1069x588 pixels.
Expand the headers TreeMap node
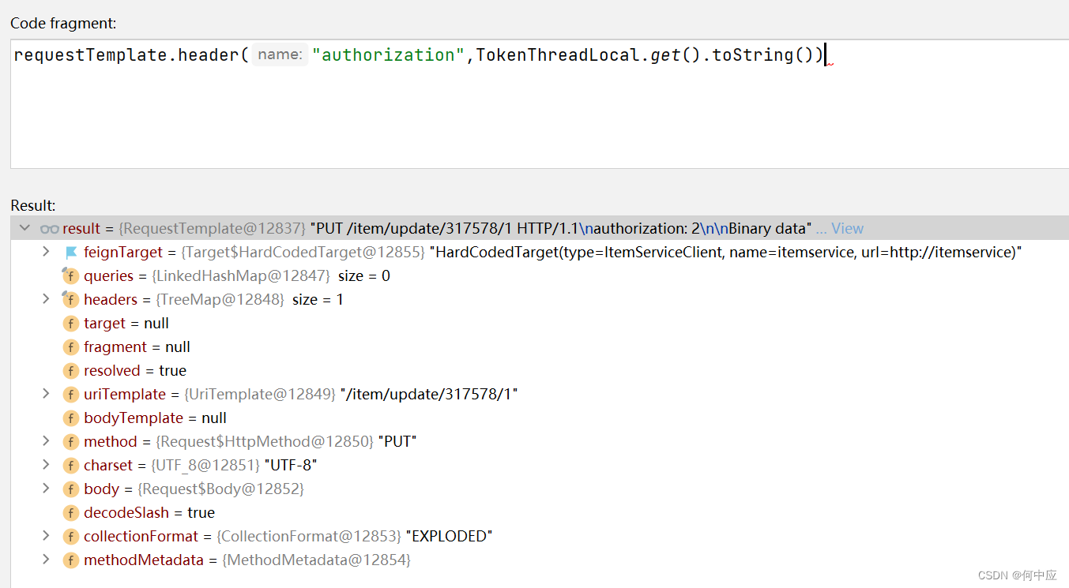(46, 299)
